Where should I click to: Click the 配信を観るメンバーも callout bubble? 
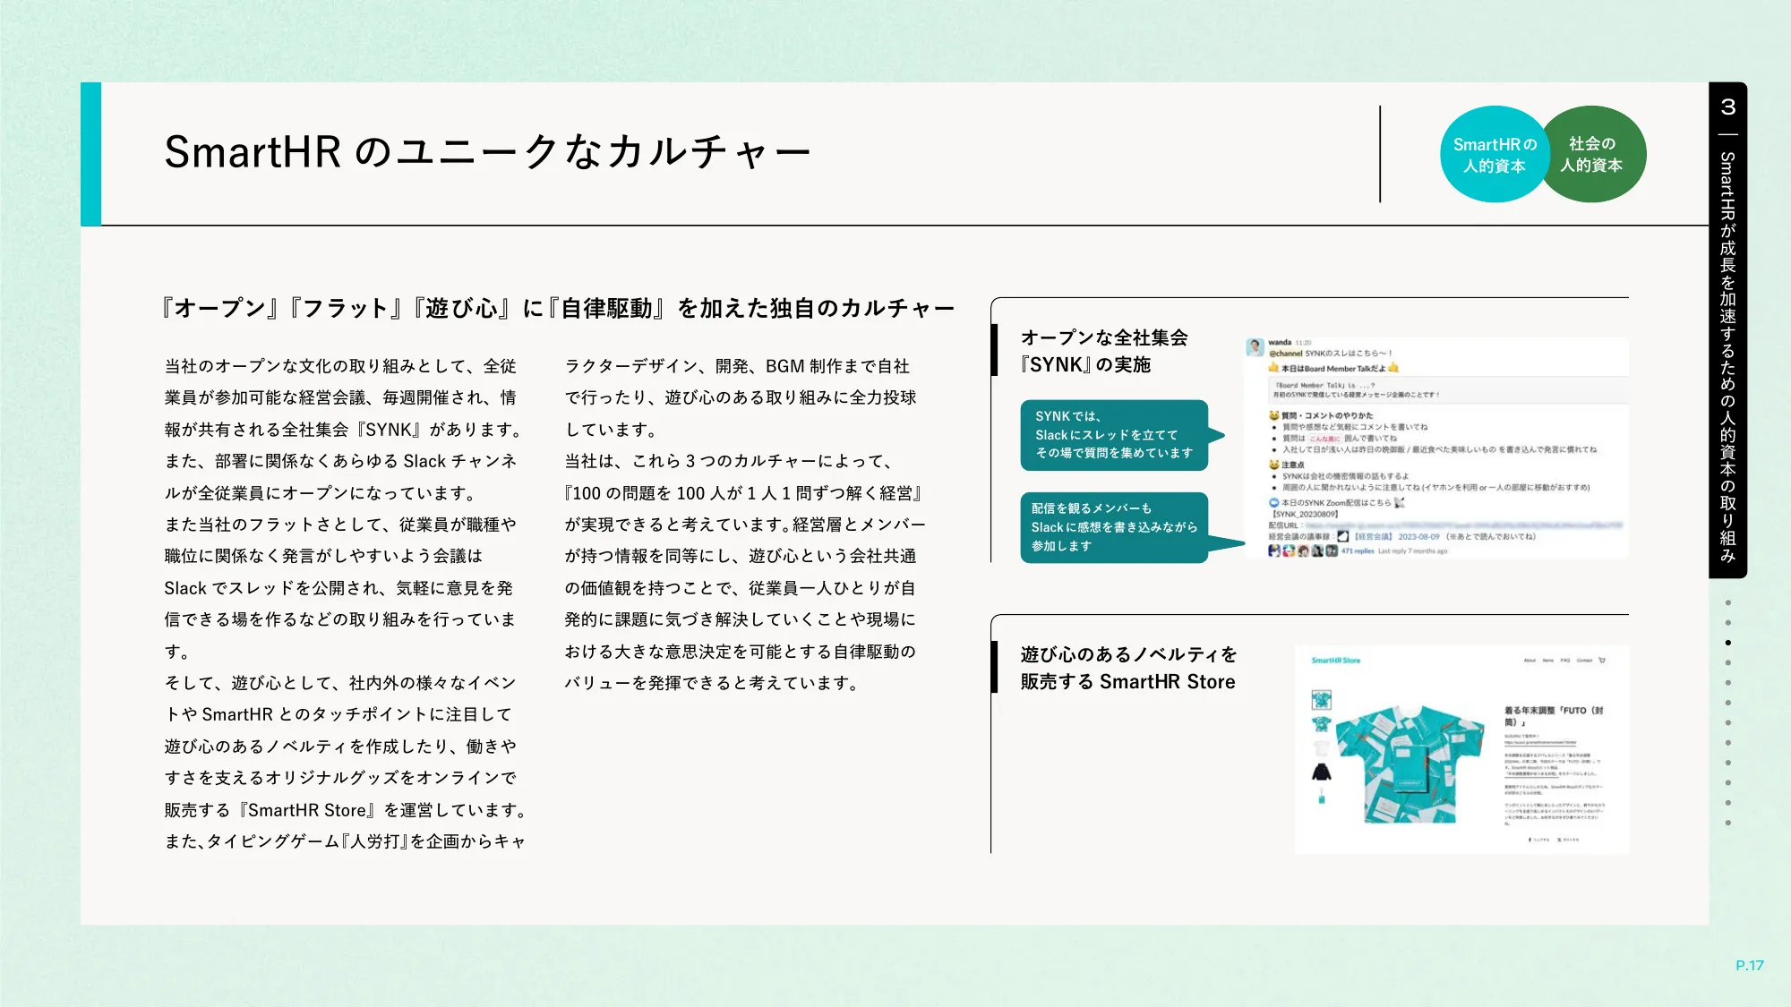[1115, 527]
